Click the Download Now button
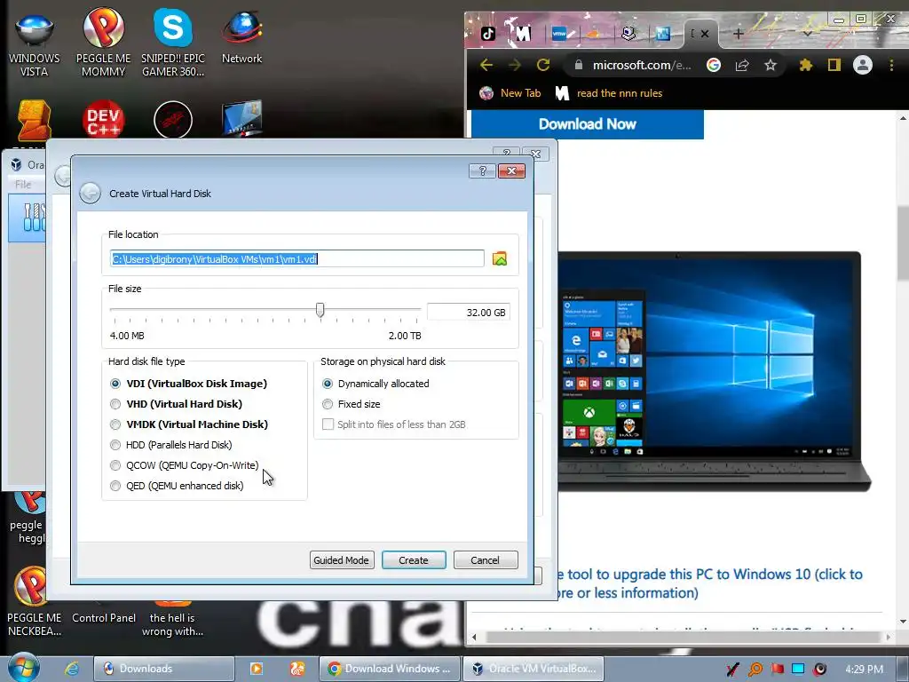This screenshot has height=682, width=909. click(588, 124)
